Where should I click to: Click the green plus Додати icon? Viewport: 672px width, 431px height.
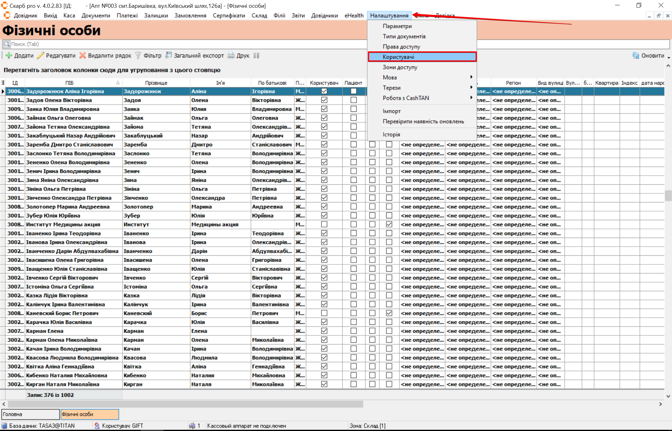(x=9, y=56)
